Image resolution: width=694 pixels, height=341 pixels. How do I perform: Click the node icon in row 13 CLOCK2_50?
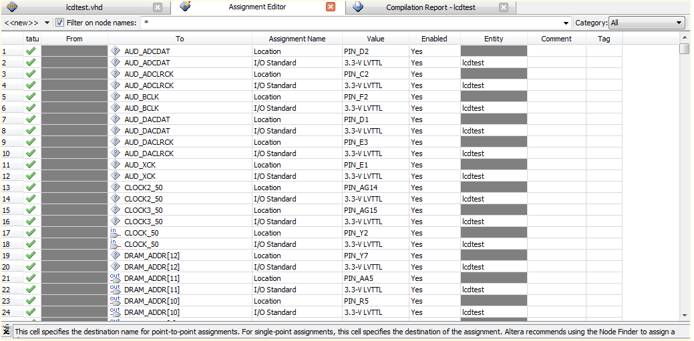pyautogui.click(x=115, y=187)
